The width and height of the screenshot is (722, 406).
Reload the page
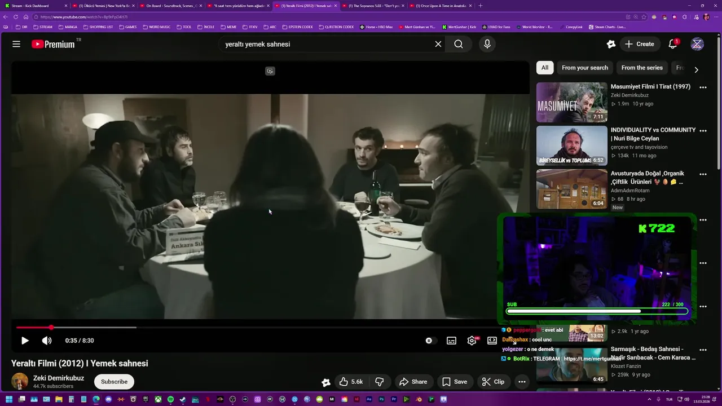[x=16, y=17]
